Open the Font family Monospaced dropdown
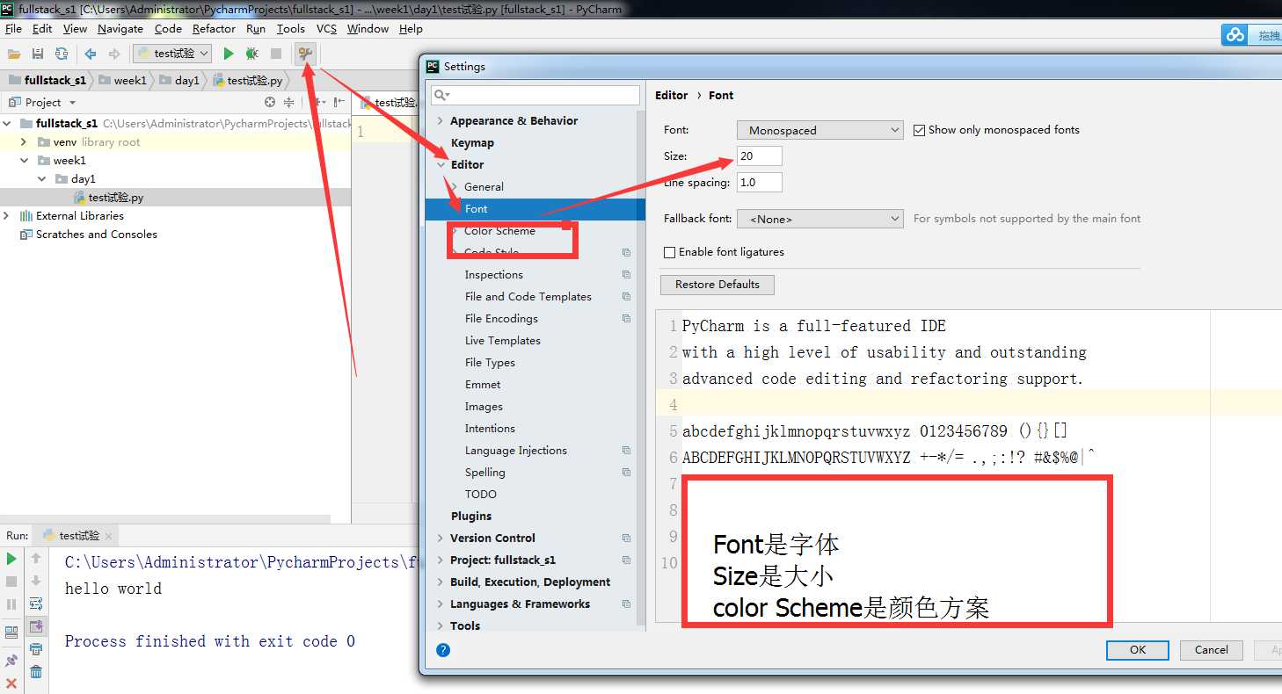The image size is (1282, 694). point(820,130)
